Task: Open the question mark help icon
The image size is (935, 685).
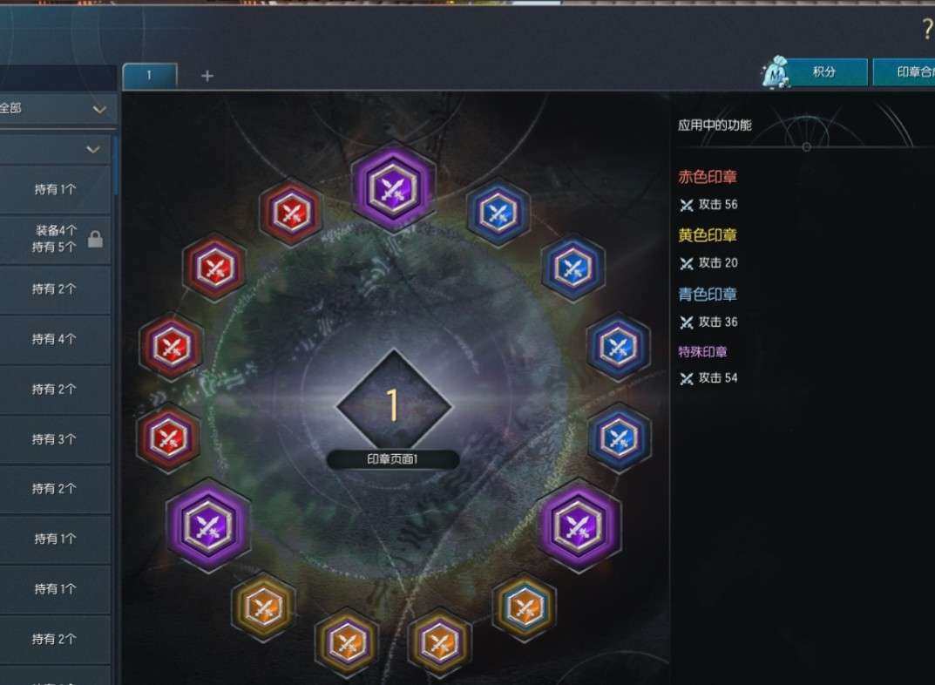Action: 928,29
